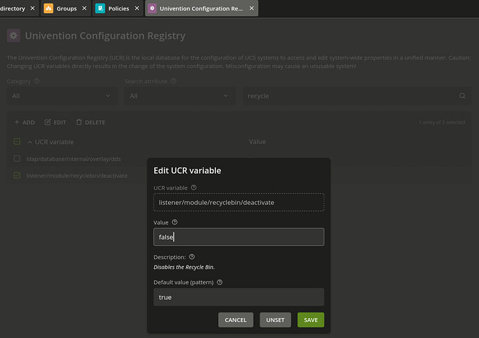Click the Policies tab teal icon

pos(100,8)
